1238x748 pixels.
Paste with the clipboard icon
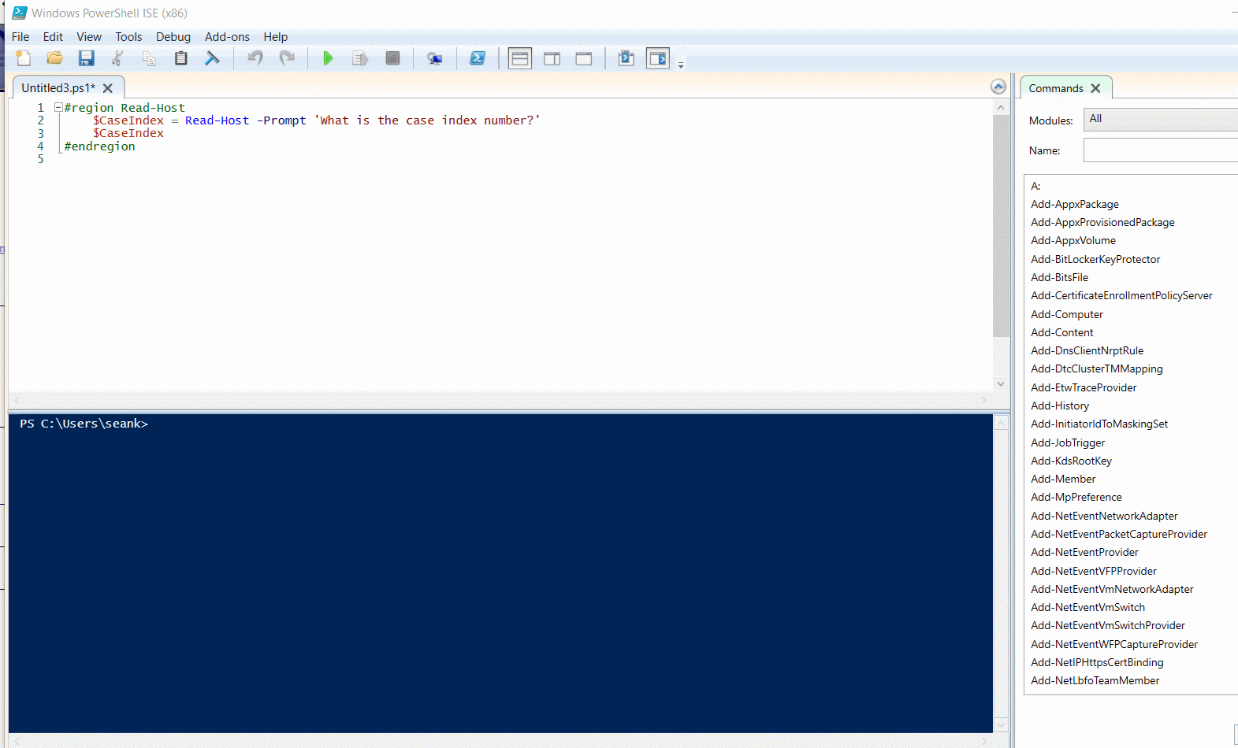(180, 58)
